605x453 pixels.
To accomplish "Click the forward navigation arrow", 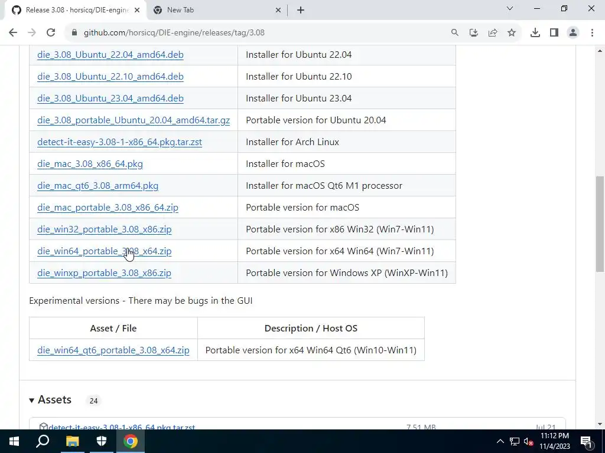I will point(32,33).
